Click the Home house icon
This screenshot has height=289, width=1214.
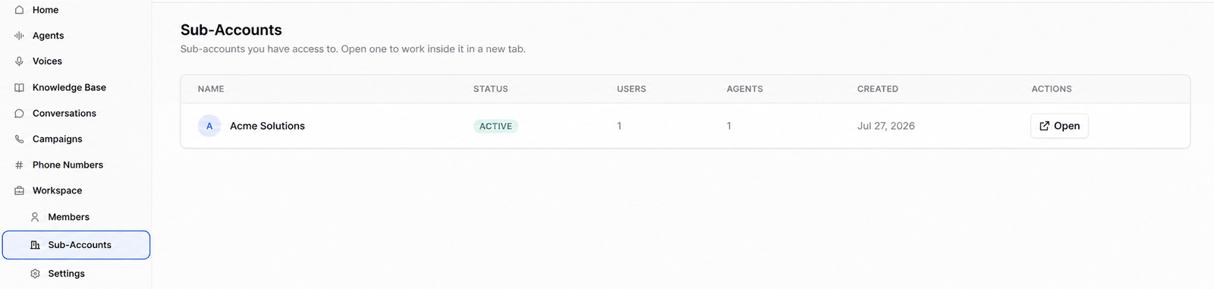click(x=20, y=10)
